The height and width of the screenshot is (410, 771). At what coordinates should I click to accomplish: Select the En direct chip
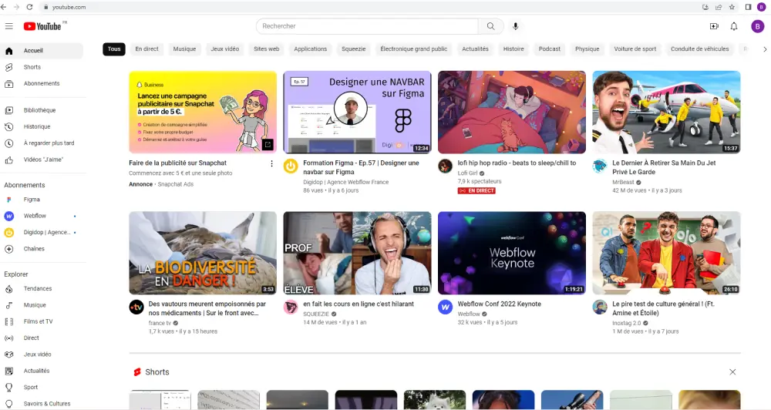(147, 49)
